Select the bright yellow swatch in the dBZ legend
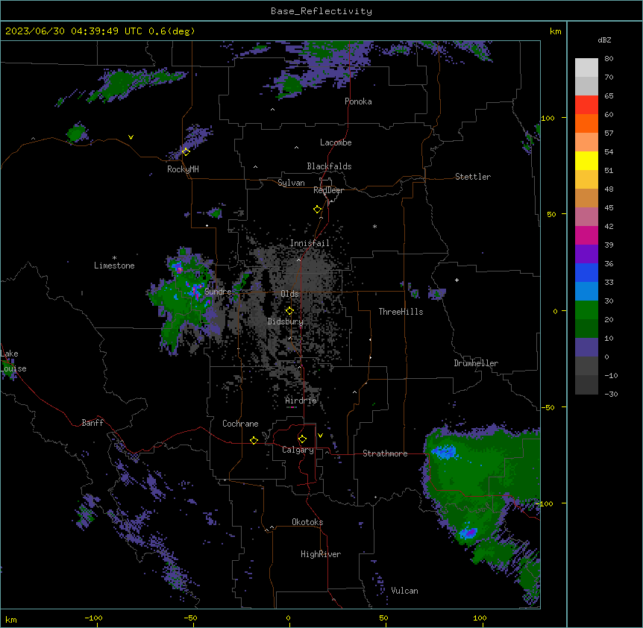643x628 pixels. pyautogui.click(x=586, y=160)
